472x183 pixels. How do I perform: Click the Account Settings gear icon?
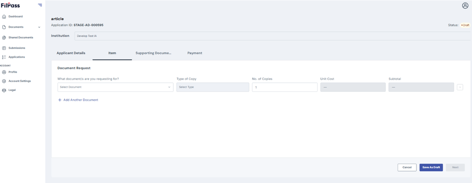coord(4,81)
